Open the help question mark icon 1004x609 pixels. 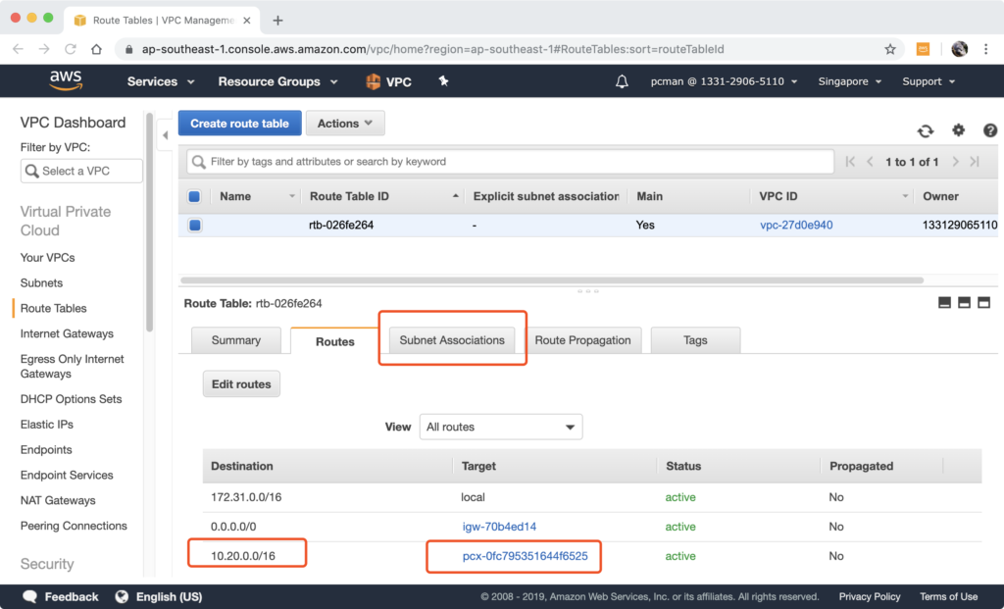pyautogui.click(x=990, y=130)
